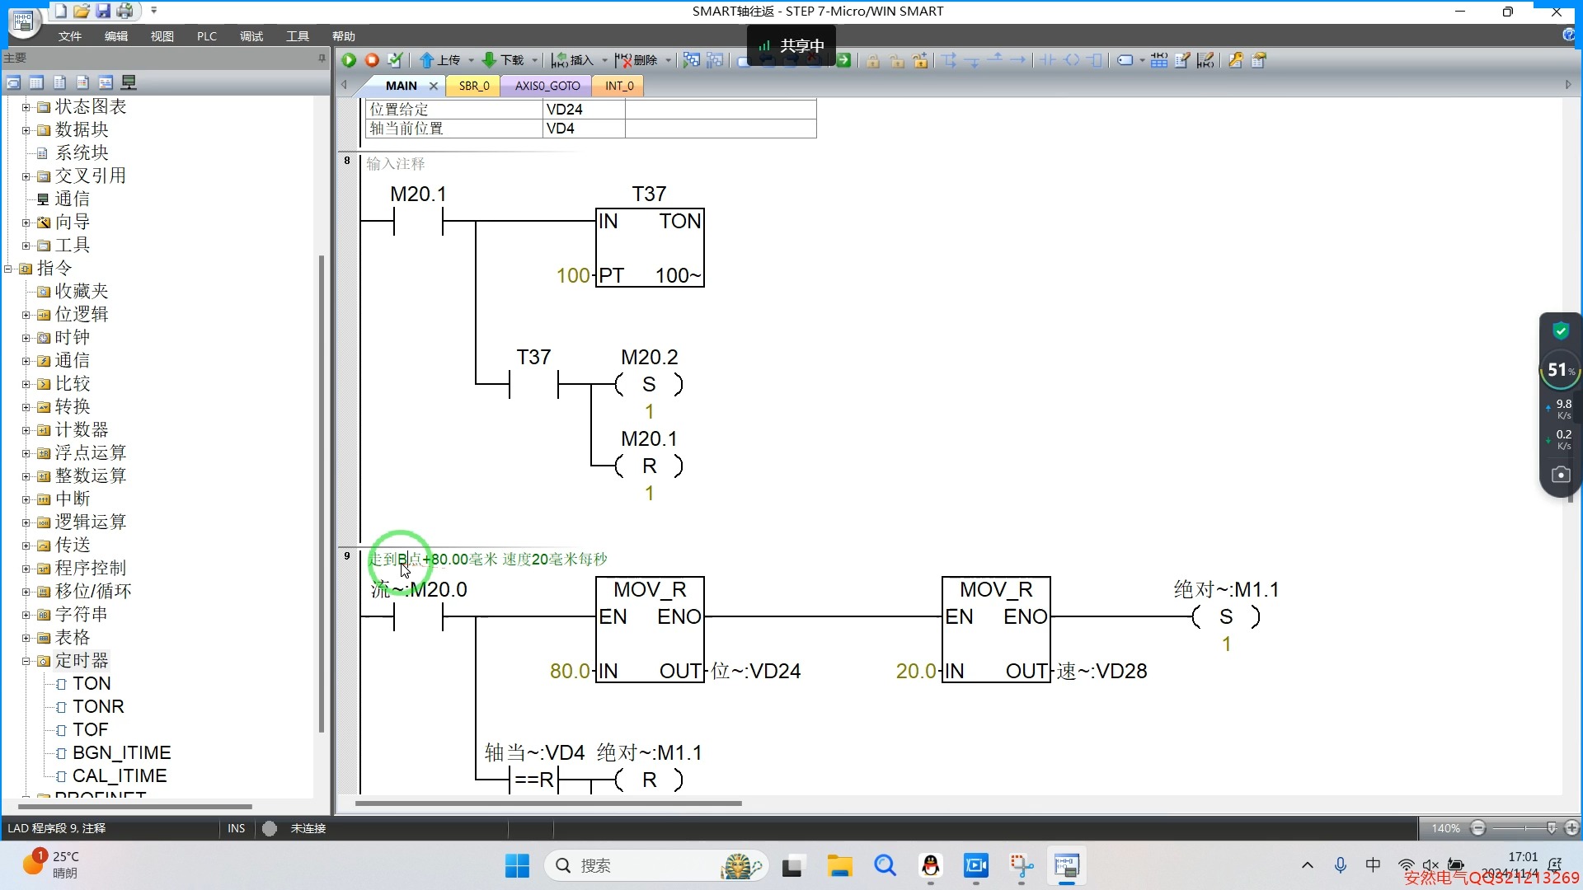Expand the 向导 tree node

pyautogui.click(x=26, y=222)
